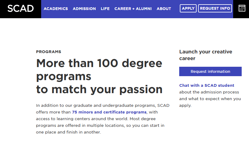
Task: Follow the 75 minors and certificate programs link
Action: click(x=109, y=112)
